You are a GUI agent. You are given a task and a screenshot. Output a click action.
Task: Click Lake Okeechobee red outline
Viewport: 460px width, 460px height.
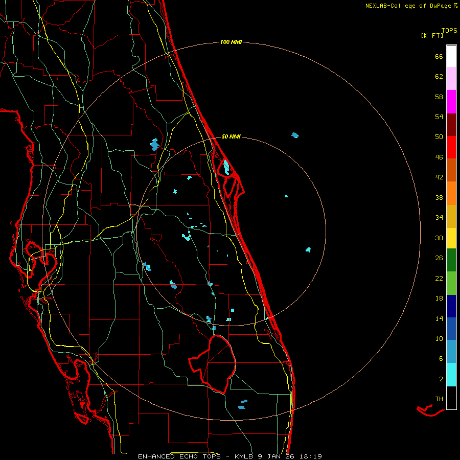212,364
